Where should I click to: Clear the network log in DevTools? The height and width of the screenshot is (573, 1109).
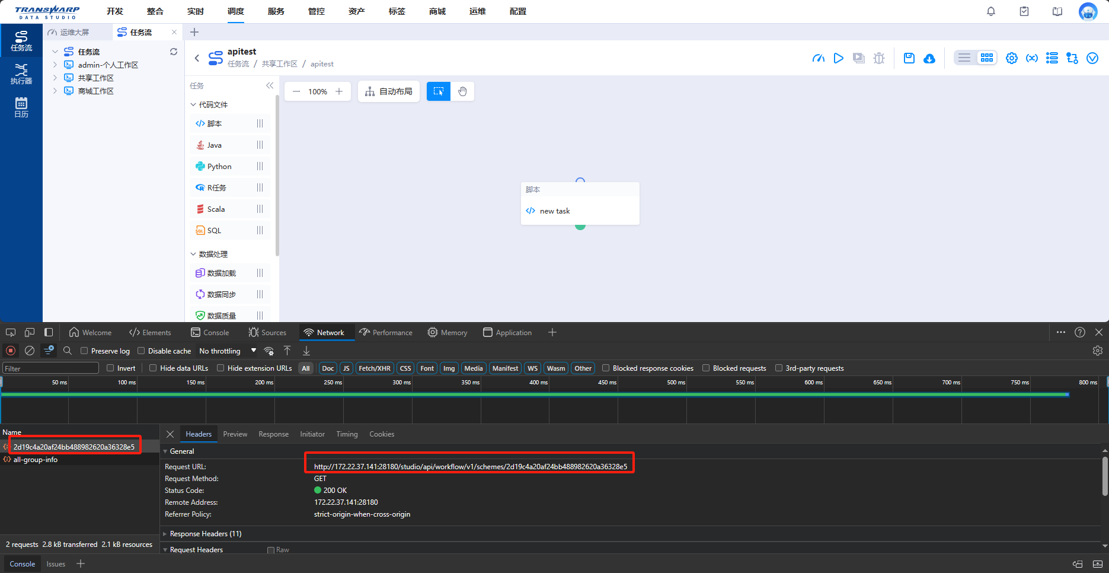(x=30, y=351)
